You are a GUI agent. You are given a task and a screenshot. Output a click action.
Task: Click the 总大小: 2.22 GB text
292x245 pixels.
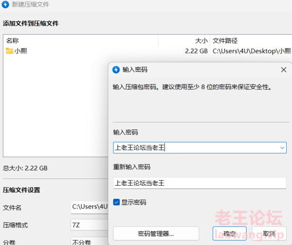click(x=25, y=168)
